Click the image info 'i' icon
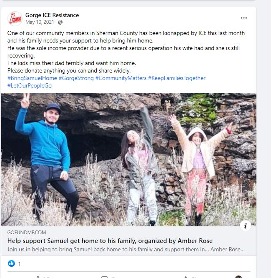Screen dimensions: 271x278 pyautogui.click(x=246, y=226)
